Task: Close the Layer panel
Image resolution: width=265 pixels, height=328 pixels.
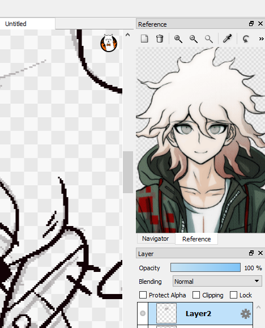Action: 260,253
